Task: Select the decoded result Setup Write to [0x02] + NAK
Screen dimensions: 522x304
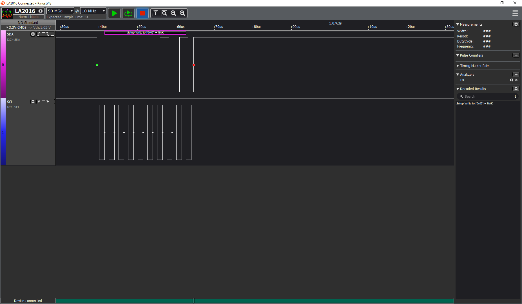Action: coord(474,104)
